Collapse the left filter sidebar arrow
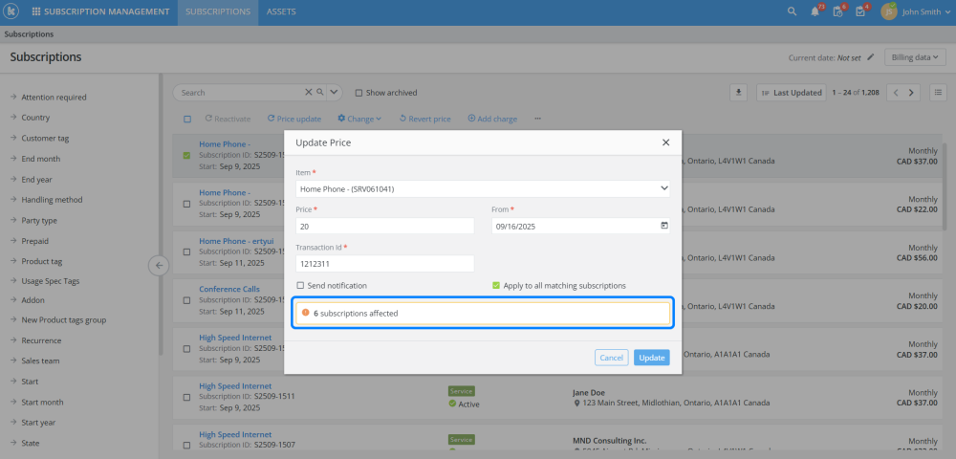This screenshot has height=459, width=956. click(x=160, y=265)
